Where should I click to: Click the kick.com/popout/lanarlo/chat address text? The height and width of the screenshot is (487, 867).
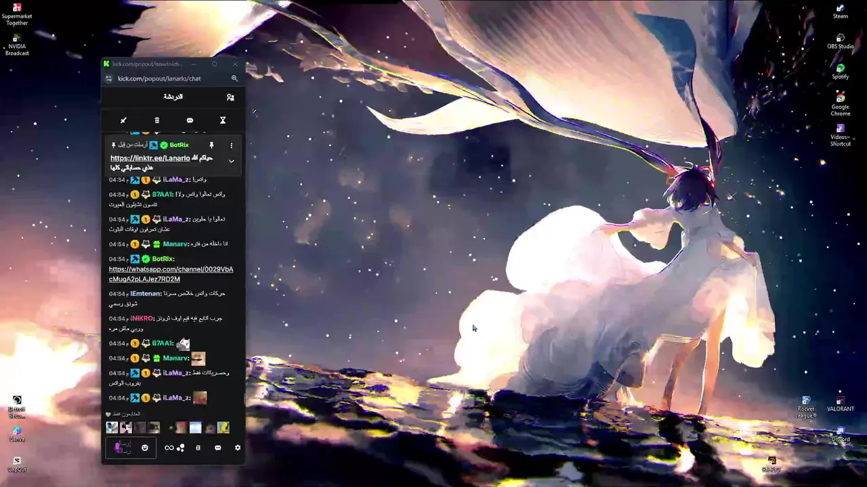pyautogui.click(x=159, y=78)
